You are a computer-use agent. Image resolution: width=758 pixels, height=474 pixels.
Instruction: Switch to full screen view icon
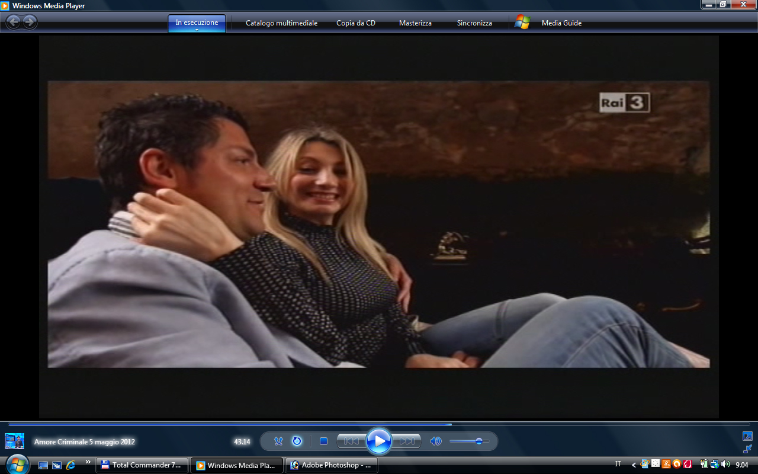click(x=747, y=436)
